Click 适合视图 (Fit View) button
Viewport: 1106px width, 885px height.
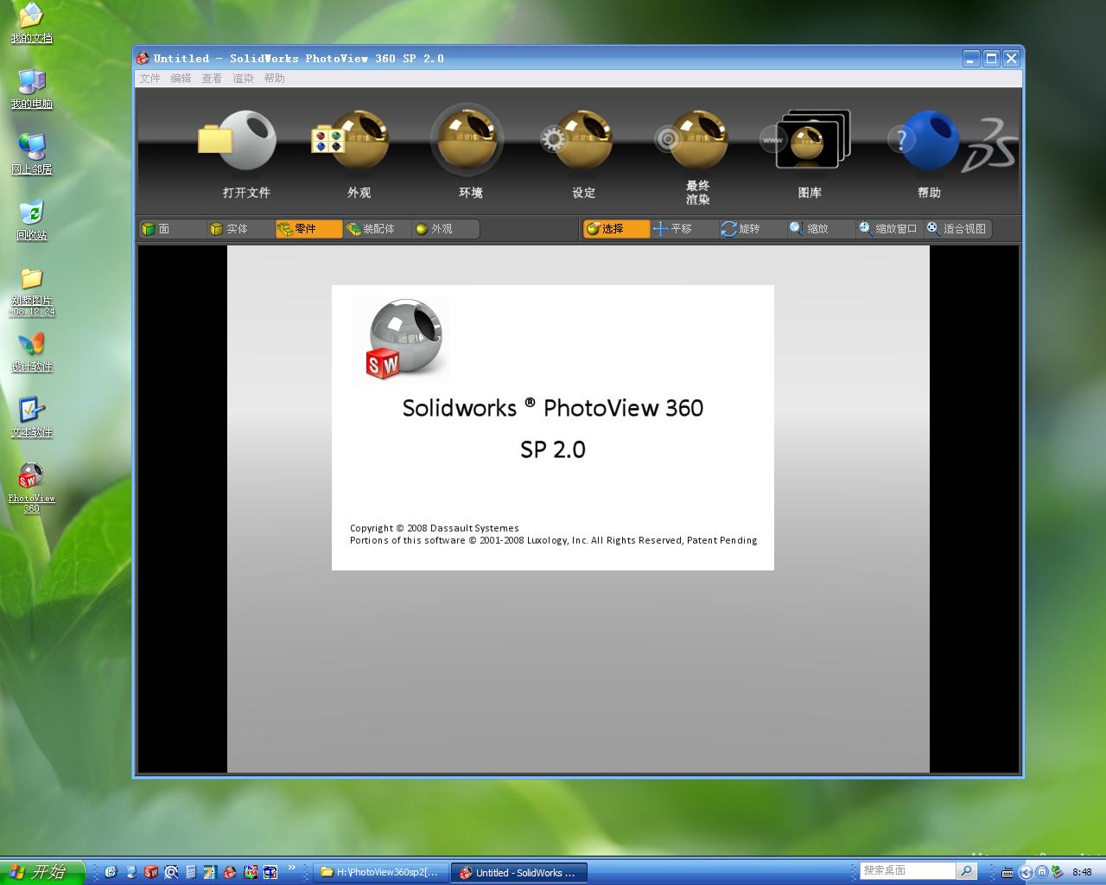click(957, 229)
